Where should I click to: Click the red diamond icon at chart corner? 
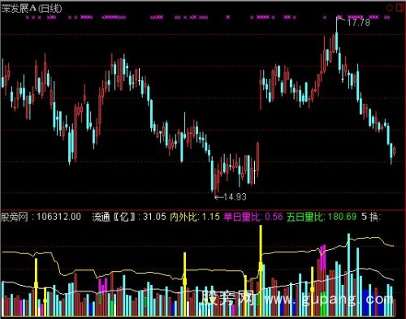pyautogui.click(x=390, y=8)
